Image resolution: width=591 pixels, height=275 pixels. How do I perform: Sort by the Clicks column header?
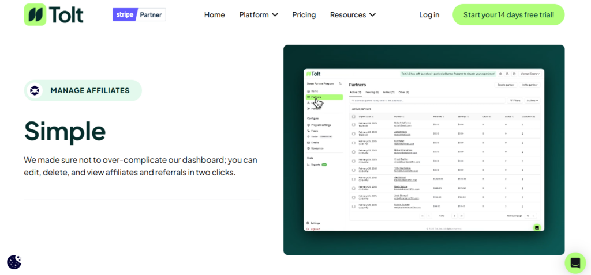(487, 117)
